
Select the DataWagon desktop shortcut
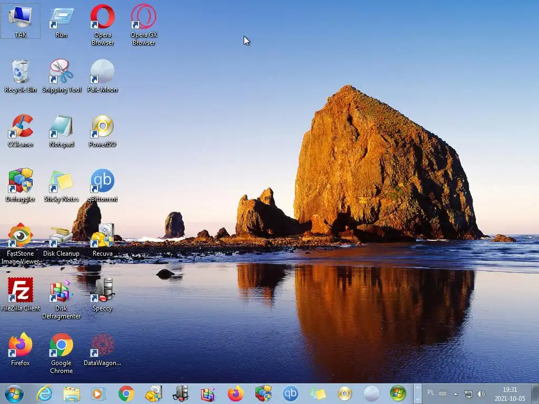pos(103,349)
